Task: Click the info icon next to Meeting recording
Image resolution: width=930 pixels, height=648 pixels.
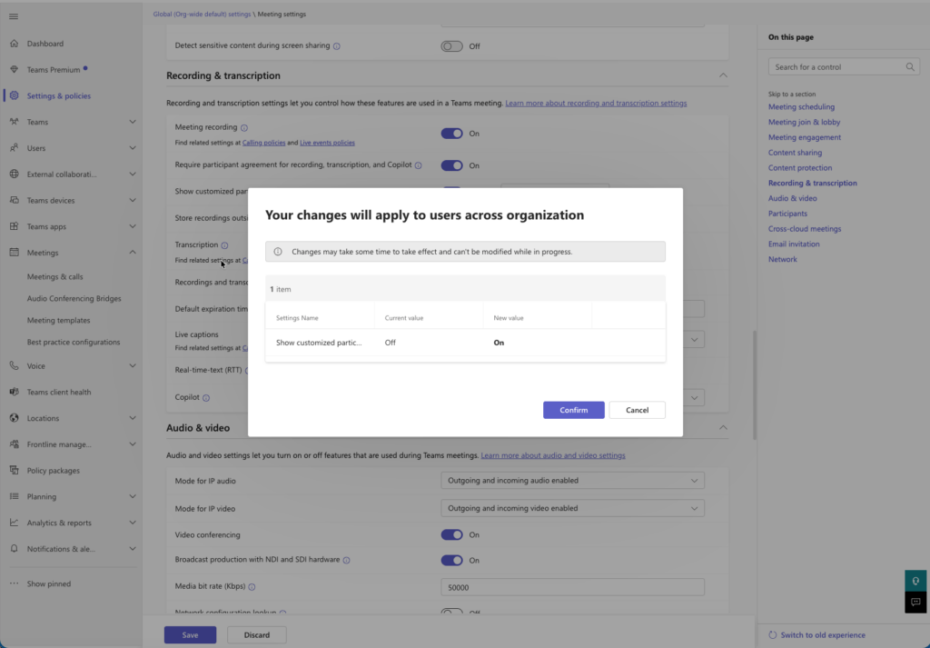Action: pyautogui.click(x=244, y=128)
